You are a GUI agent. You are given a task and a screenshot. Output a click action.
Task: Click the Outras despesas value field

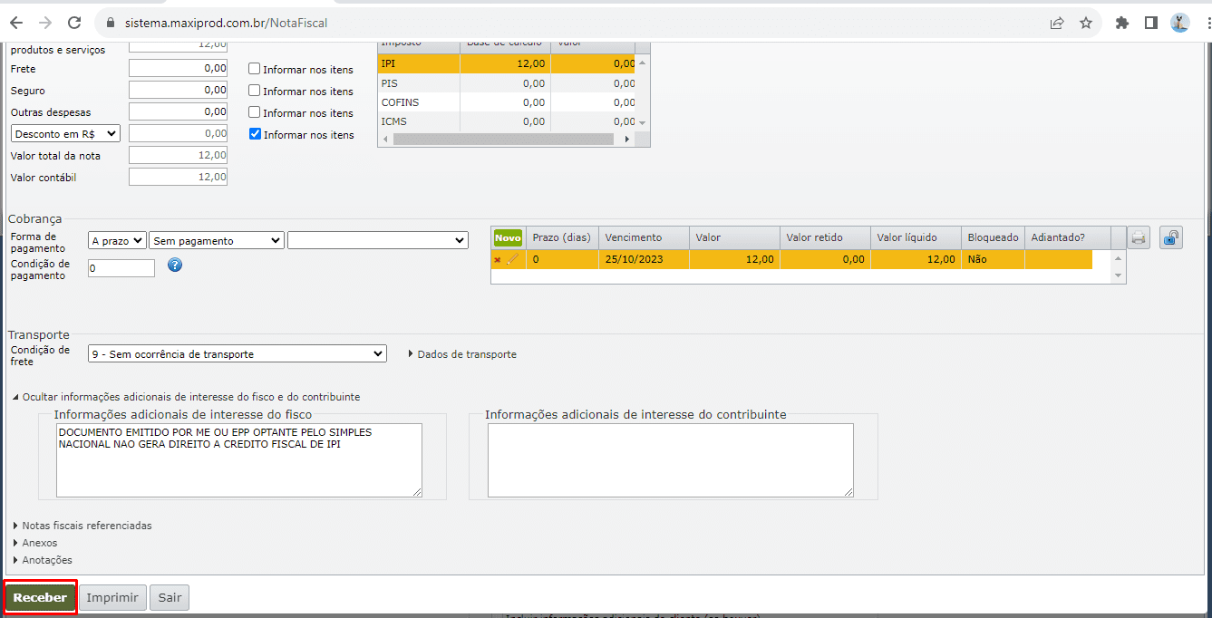click(178, 111)
